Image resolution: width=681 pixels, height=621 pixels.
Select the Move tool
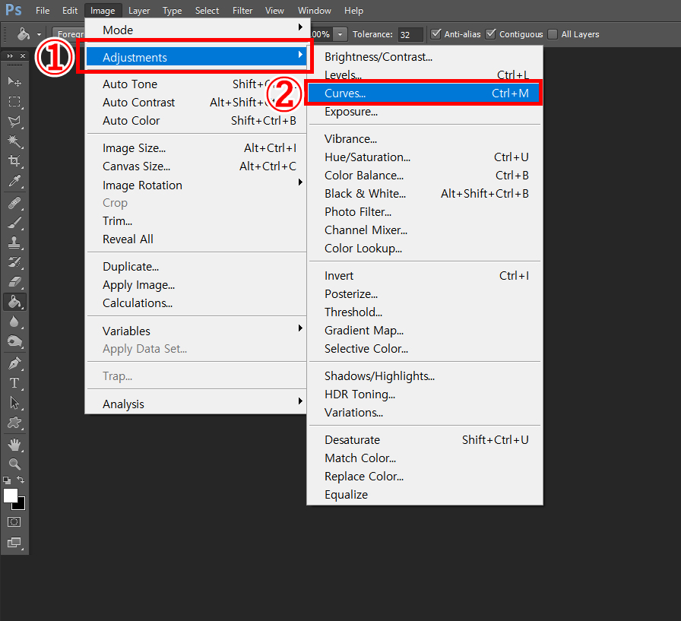click(14, 81)
